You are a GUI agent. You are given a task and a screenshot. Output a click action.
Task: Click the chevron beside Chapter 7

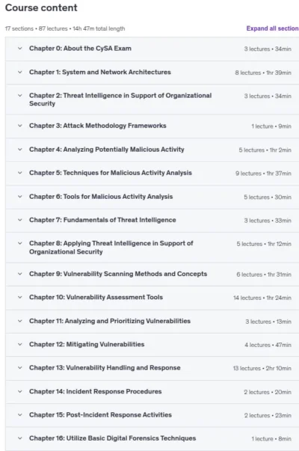[x=20, y=220]
